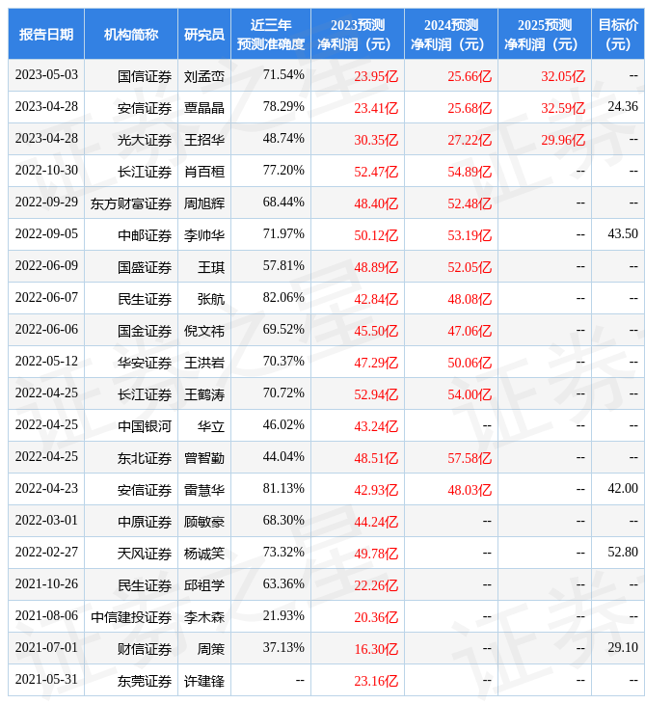Click researcher name 邱祖学
645x704 pixels.
pos(204,585)
